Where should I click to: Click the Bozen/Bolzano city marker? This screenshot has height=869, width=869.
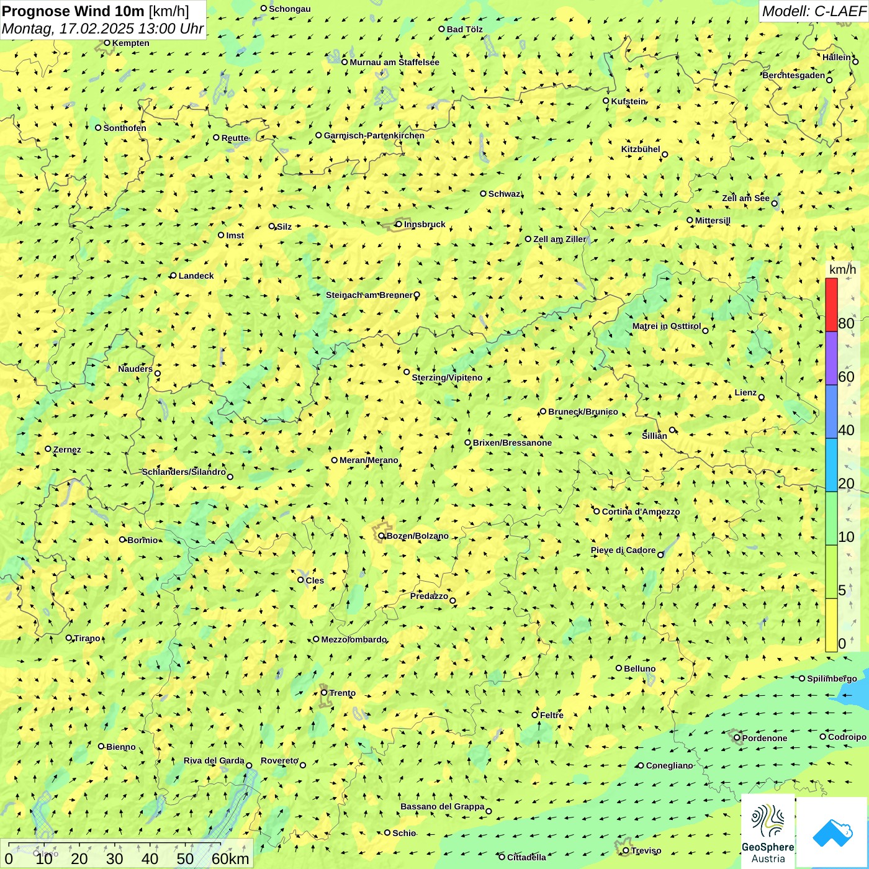tap(382, 536)
